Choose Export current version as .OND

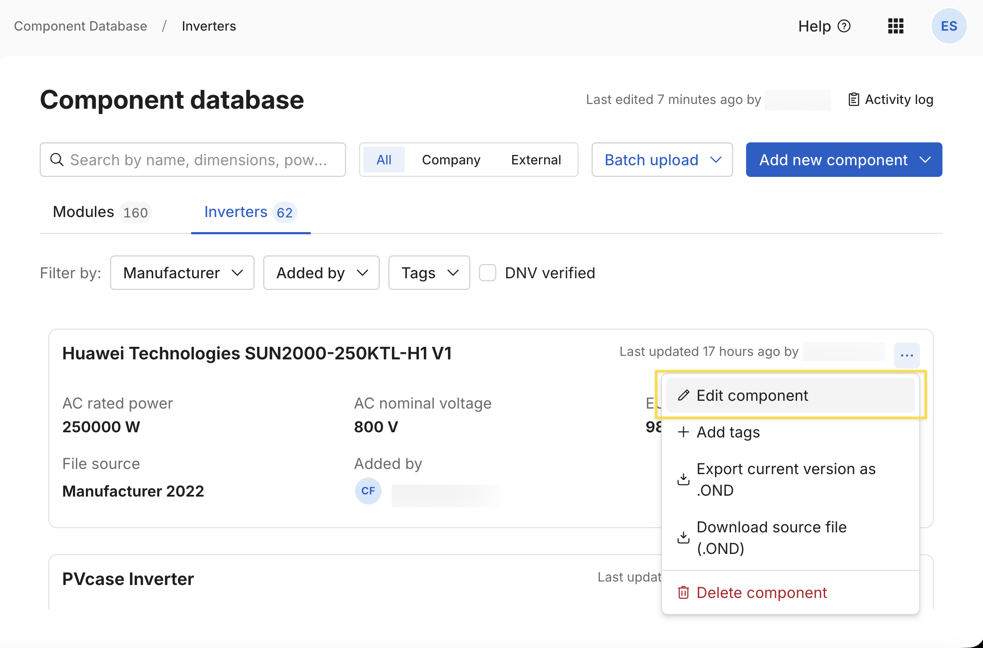coord(791,479)
